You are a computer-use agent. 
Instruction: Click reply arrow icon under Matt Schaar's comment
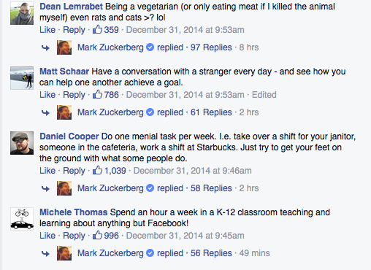(x=45, y=112)
